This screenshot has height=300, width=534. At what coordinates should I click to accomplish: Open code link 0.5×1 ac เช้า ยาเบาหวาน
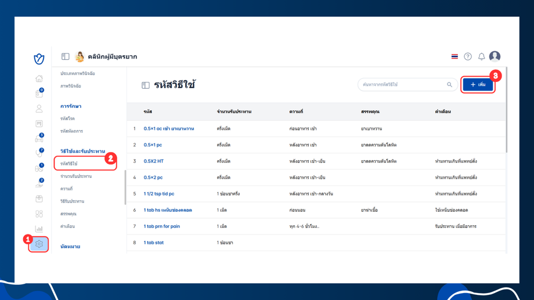coord(168,129)
